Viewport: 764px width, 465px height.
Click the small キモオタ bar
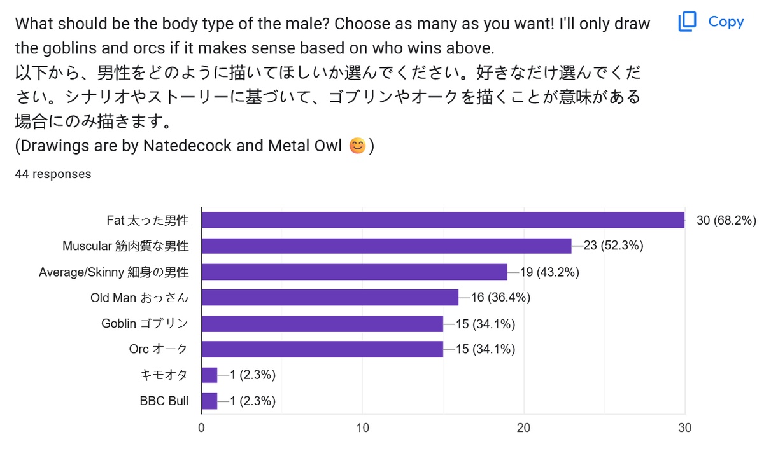[209, 375]
